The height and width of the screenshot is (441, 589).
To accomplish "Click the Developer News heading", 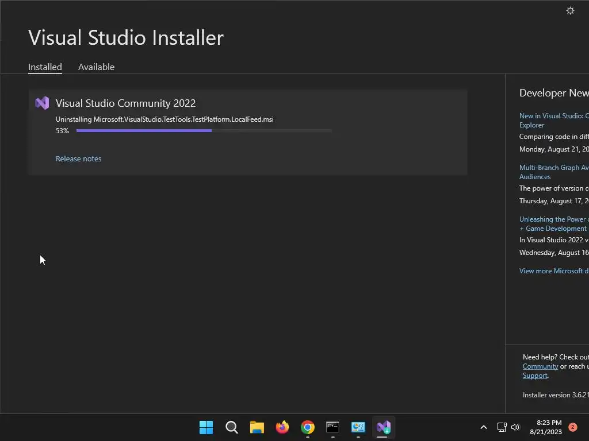I will pyautogui.click(x=554, y=92).
